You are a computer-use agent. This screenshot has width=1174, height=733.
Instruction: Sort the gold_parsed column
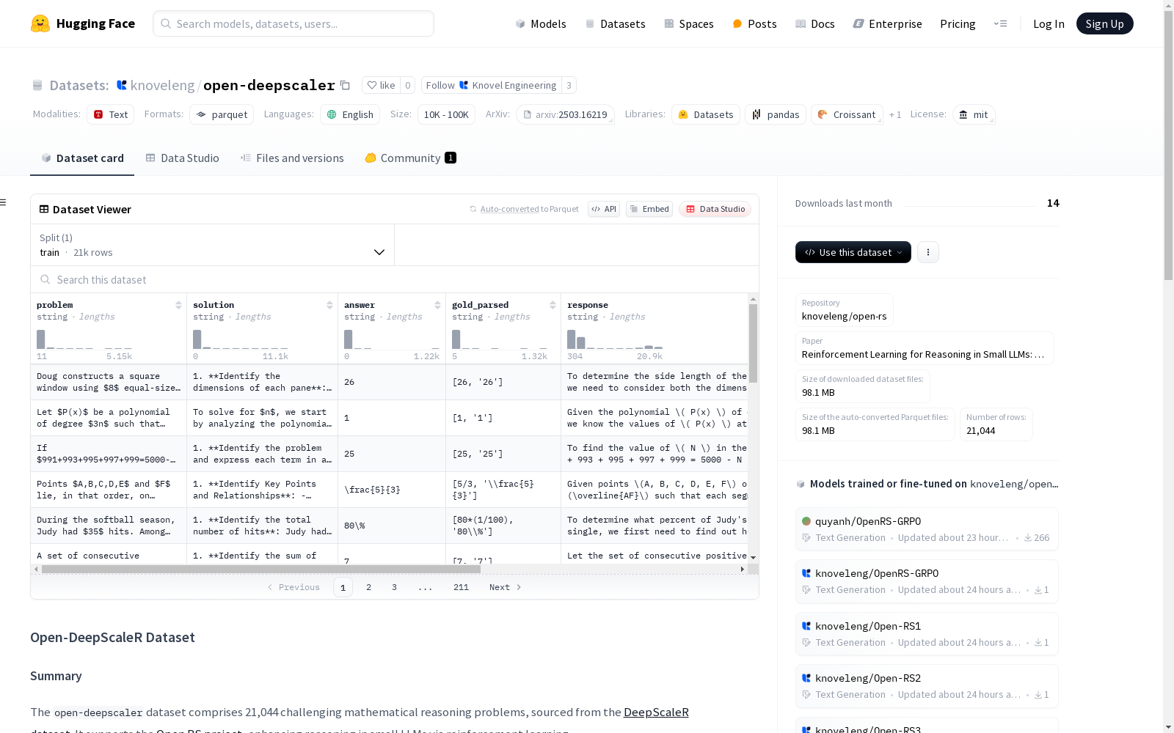point(553,305)
